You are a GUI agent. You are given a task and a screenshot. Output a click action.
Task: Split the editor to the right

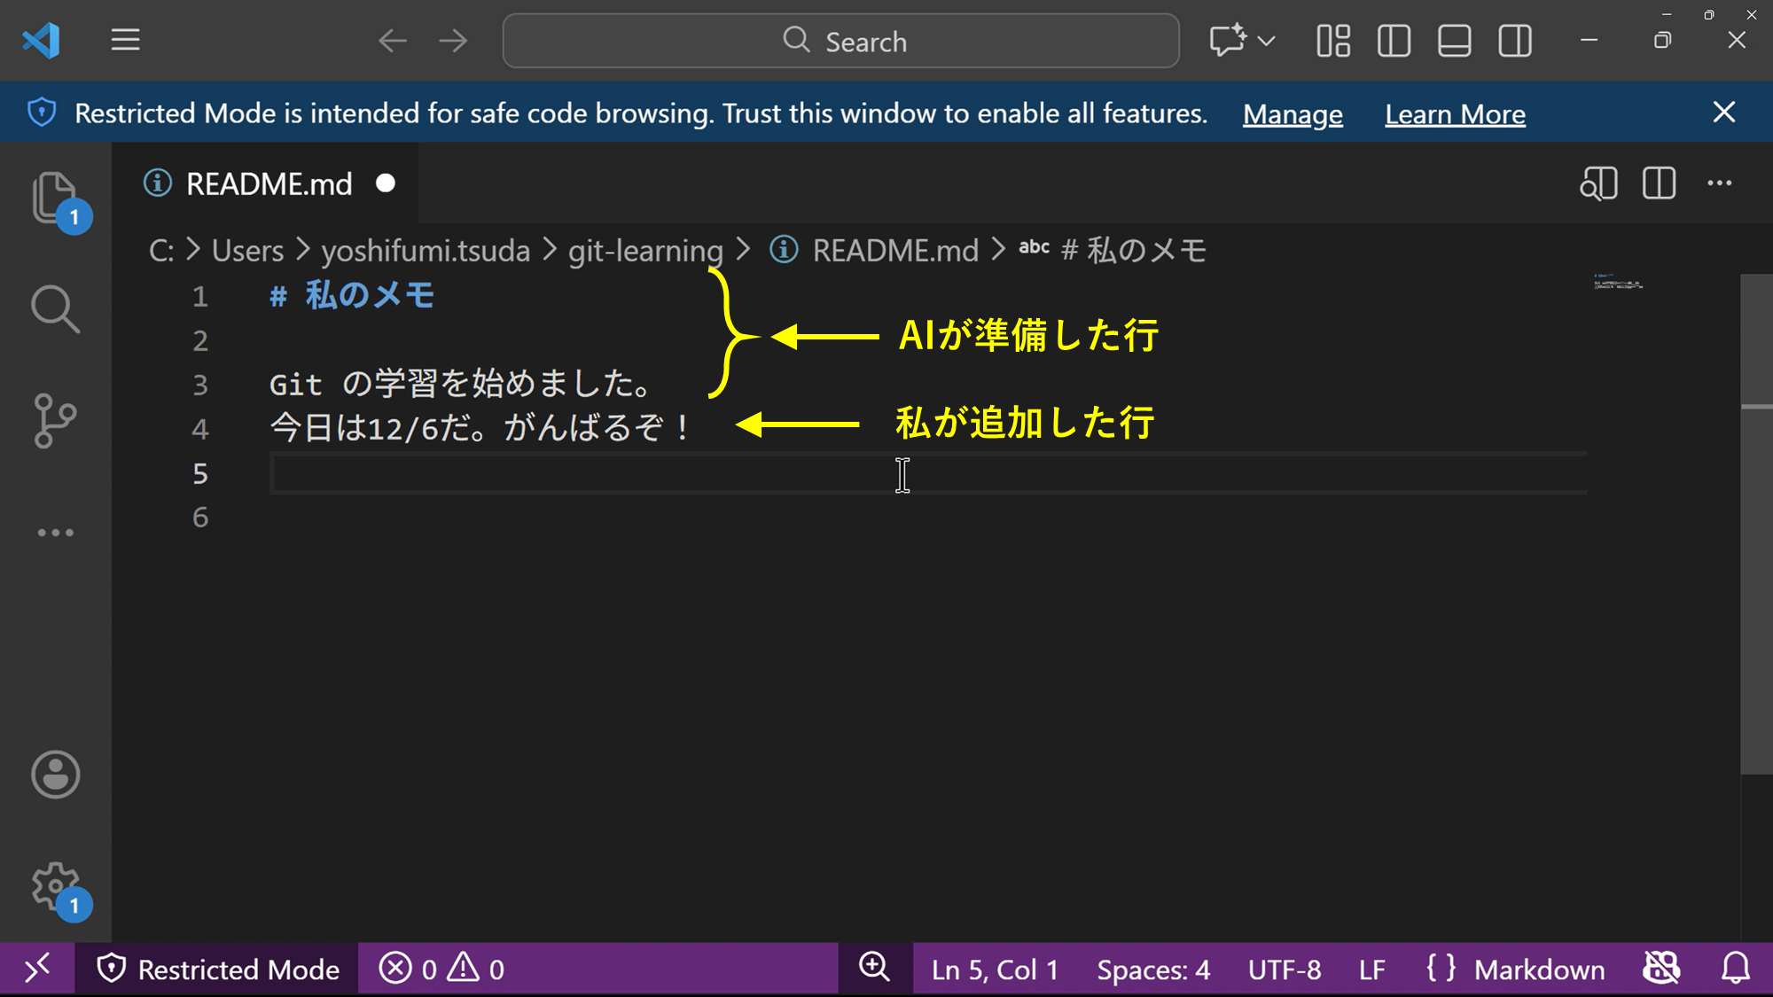pyautogui.click(x=1659, y=183)
